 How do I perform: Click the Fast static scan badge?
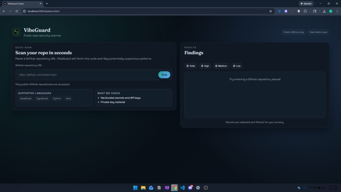pos(319,32)
